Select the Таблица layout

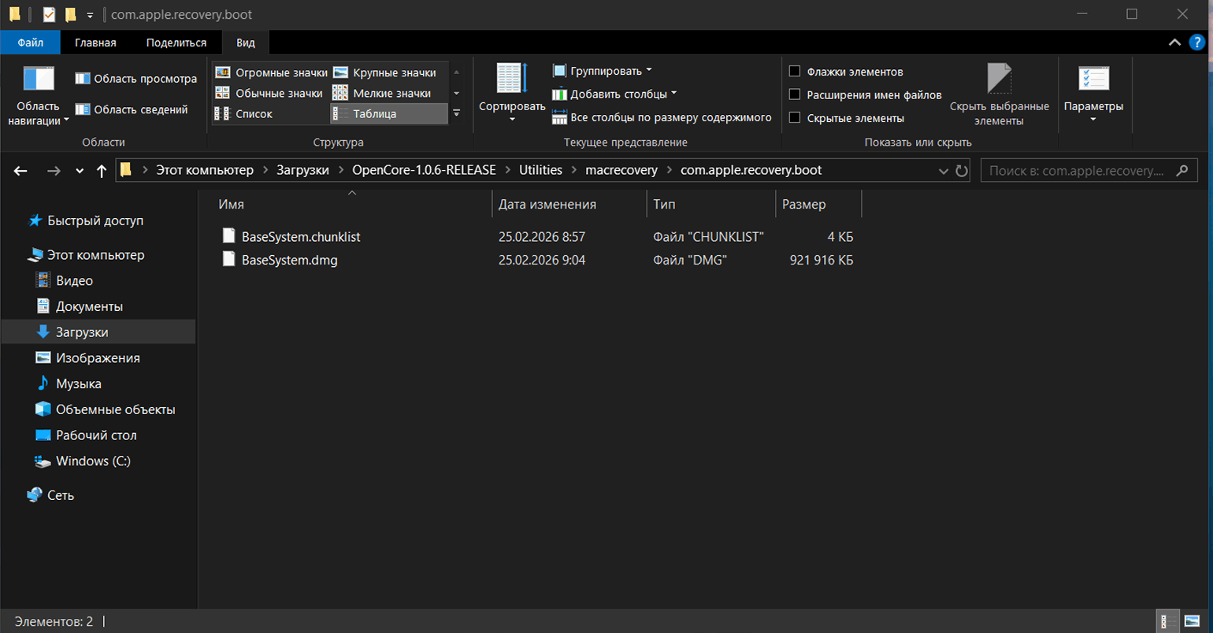point(388,113)
